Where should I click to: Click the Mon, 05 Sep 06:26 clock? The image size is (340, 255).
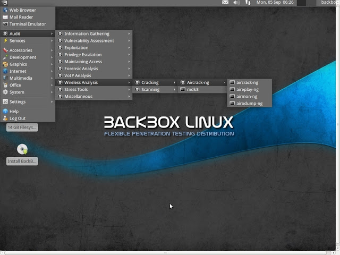[275, 2]
